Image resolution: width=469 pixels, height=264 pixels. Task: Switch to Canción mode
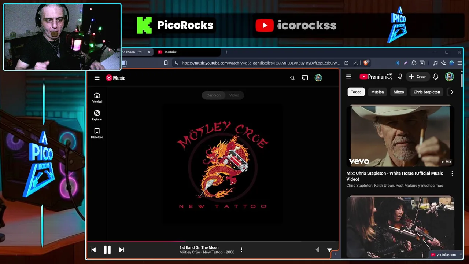coord(213,95)
